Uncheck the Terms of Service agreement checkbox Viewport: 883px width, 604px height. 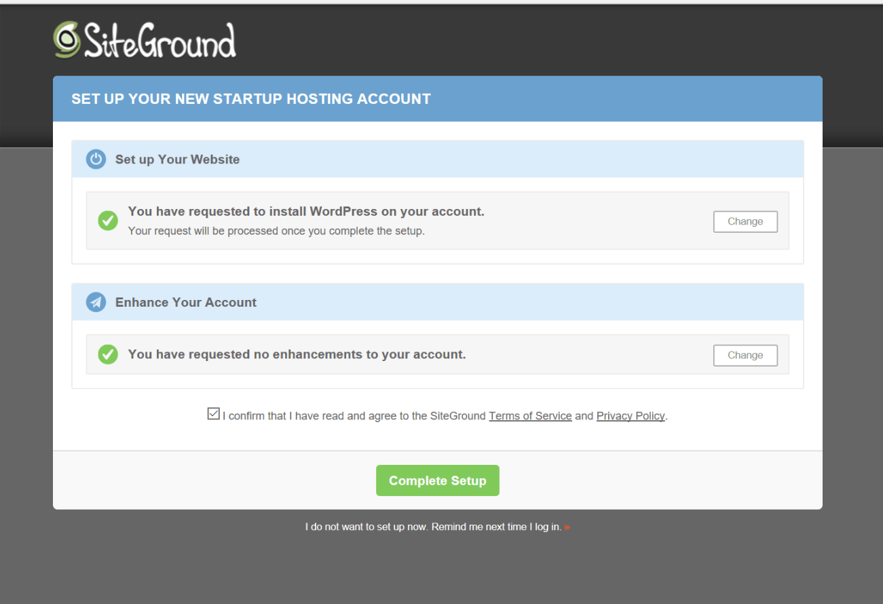point(214,413)
